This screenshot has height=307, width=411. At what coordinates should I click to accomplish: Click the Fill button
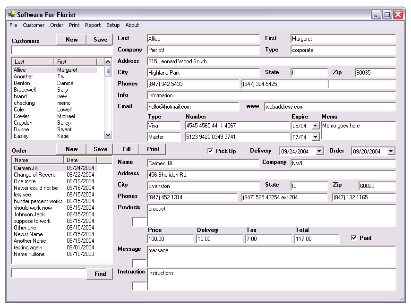pyautogui.click(x=127, y=149)
